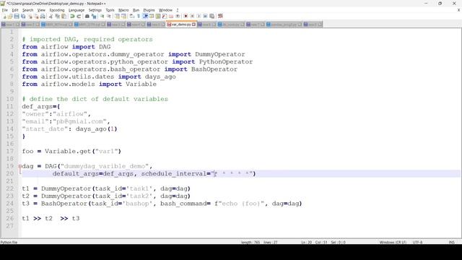Image resolution: width=462 pixels, height=260 pixels.
Task: Click the X at menu bar's right end
Action: pyautogui.click(x=459, y=10)
